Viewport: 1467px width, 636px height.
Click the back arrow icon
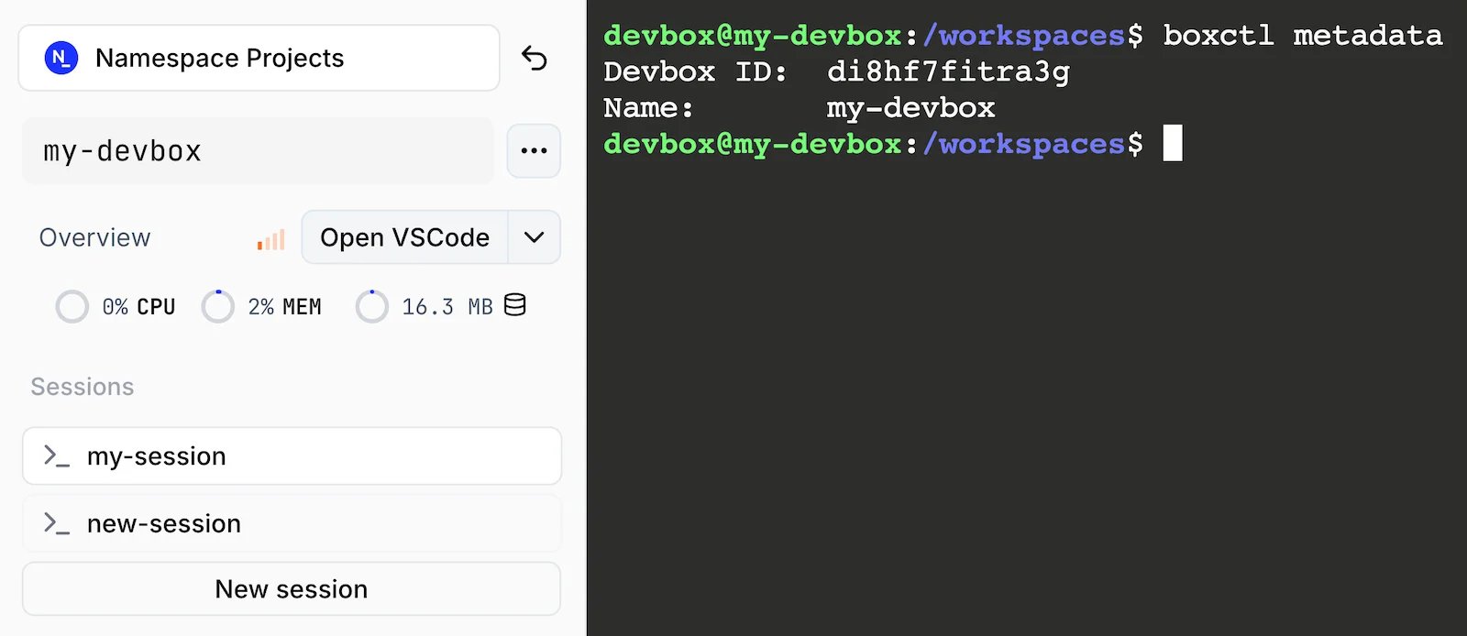pyautogui.click(x=535, y=58)
